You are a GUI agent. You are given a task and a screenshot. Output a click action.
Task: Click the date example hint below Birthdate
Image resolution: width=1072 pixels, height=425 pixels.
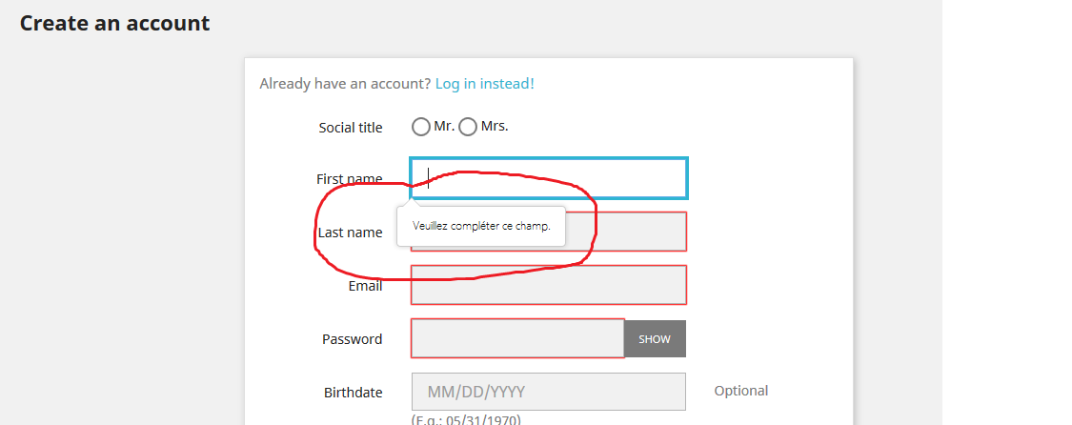pos(466,419)
